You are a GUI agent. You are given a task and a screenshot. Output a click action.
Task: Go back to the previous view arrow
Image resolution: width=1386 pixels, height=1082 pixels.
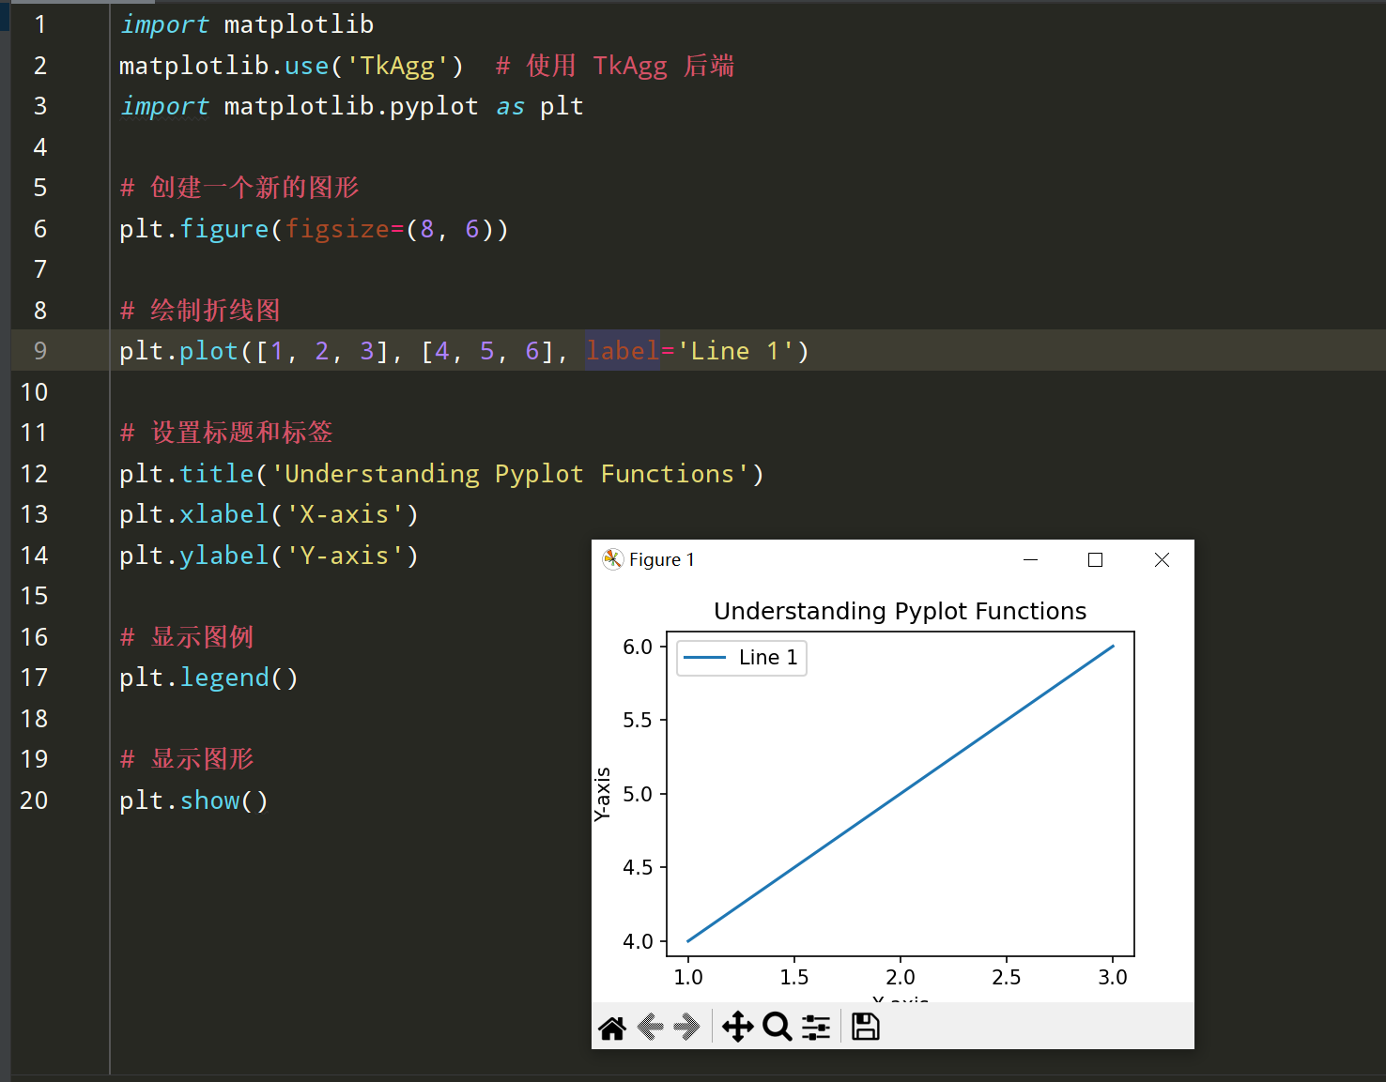[x=651, y=1028]
